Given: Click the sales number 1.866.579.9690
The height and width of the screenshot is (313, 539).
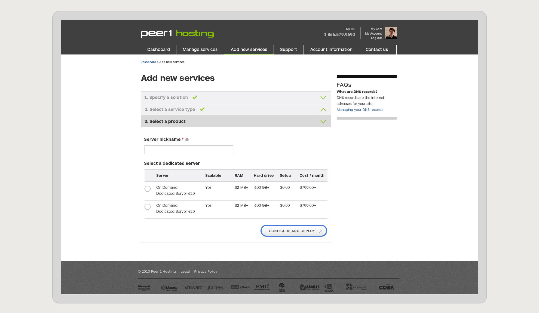Looking at the screenshot, I should (x=339, y=35).
